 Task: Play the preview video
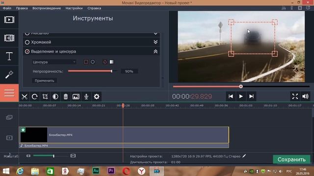coord(241,97)
